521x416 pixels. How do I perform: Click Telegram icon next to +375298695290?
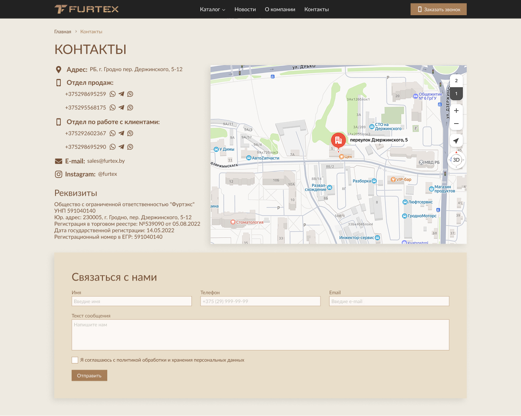122,147
